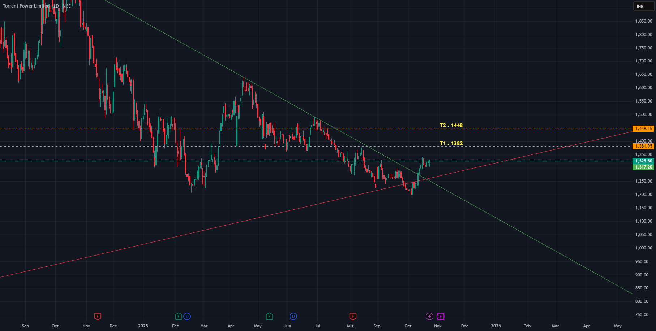Click the magenta upcoming earnings E marker

tap(440, 317)
